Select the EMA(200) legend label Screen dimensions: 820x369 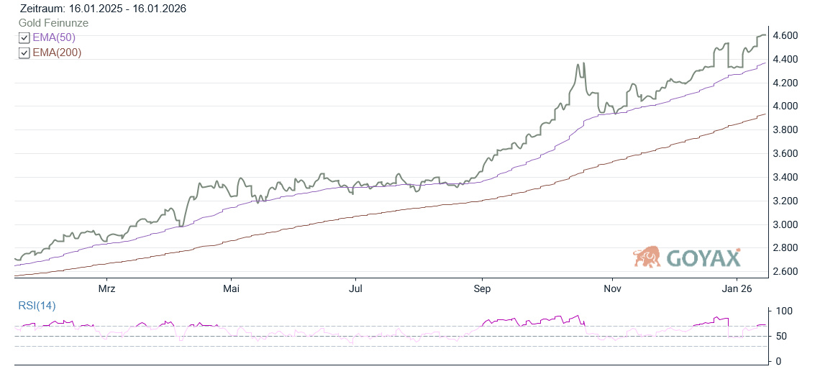point(57,53)
